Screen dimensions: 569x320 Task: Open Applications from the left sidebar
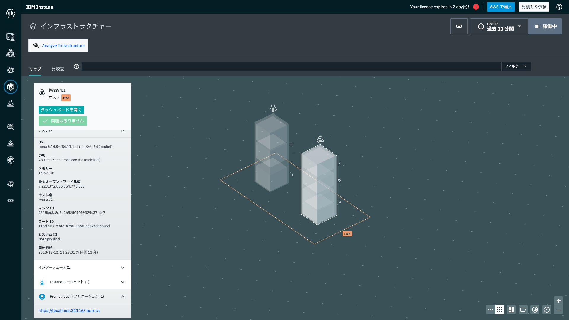[11, 54]
